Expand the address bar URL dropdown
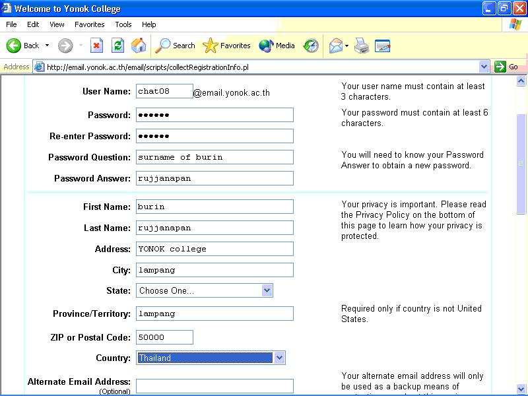The width and height of the screenshot is (528, 396). click(x=484, y=67)
